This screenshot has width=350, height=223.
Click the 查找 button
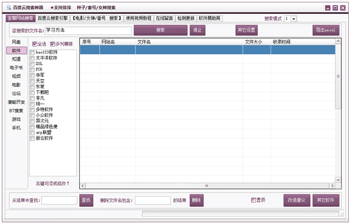[86, 200]
